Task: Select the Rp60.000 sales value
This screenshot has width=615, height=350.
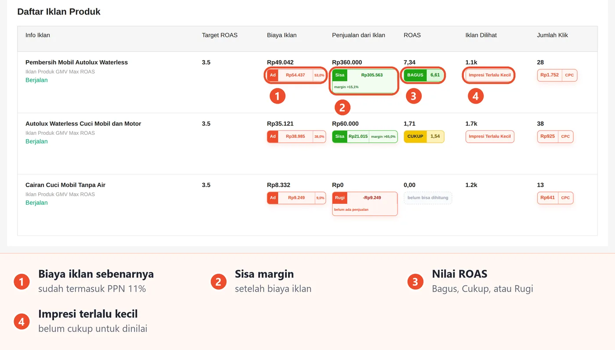Action: click(x=345, y=124)
